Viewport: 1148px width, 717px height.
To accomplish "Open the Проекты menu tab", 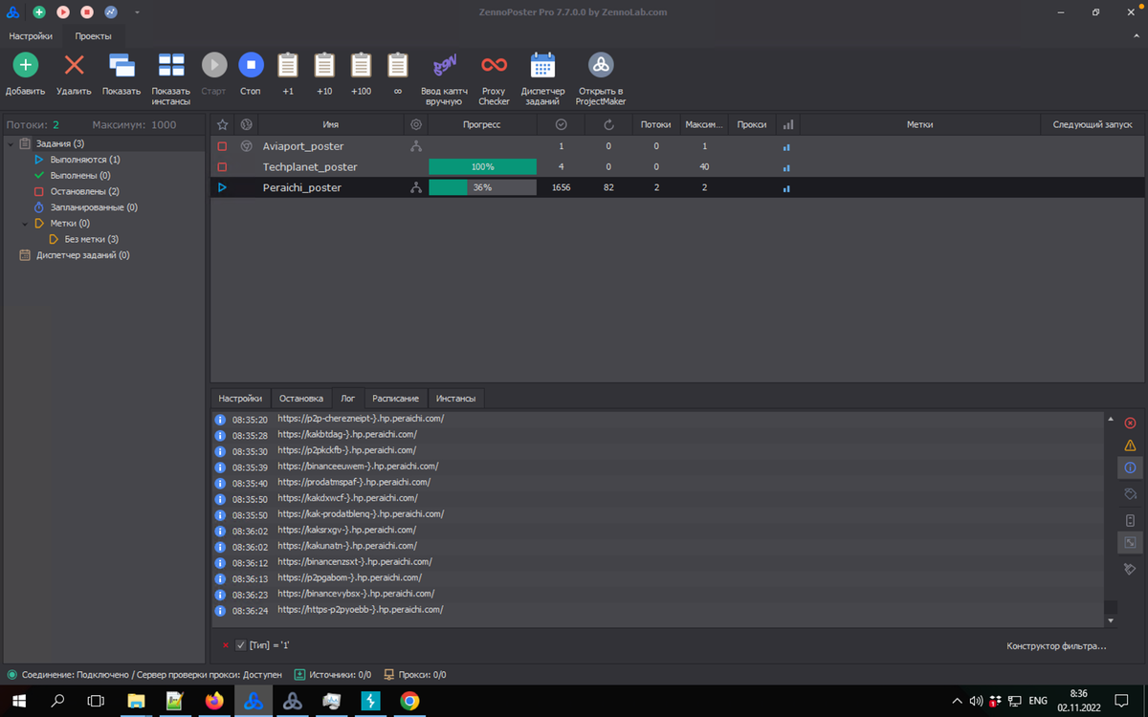I will (94, 35).
